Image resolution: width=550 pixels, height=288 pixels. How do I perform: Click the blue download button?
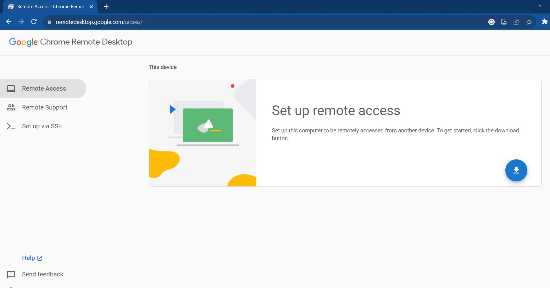click(516, 170)
